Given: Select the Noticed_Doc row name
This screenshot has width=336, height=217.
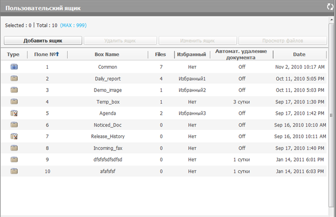Looking at the screenshot, I should pos(108,125).
